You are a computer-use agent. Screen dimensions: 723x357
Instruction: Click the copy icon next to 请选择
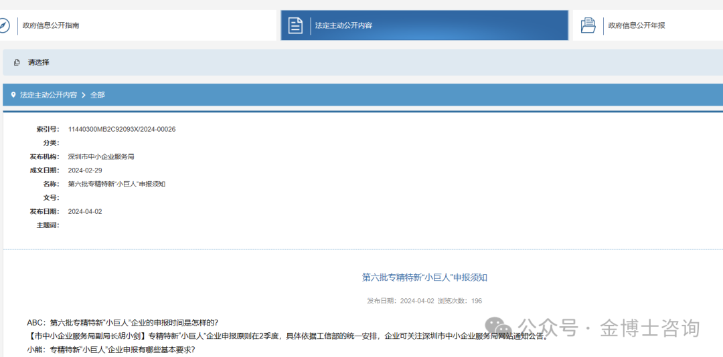[x=17, y=62]
